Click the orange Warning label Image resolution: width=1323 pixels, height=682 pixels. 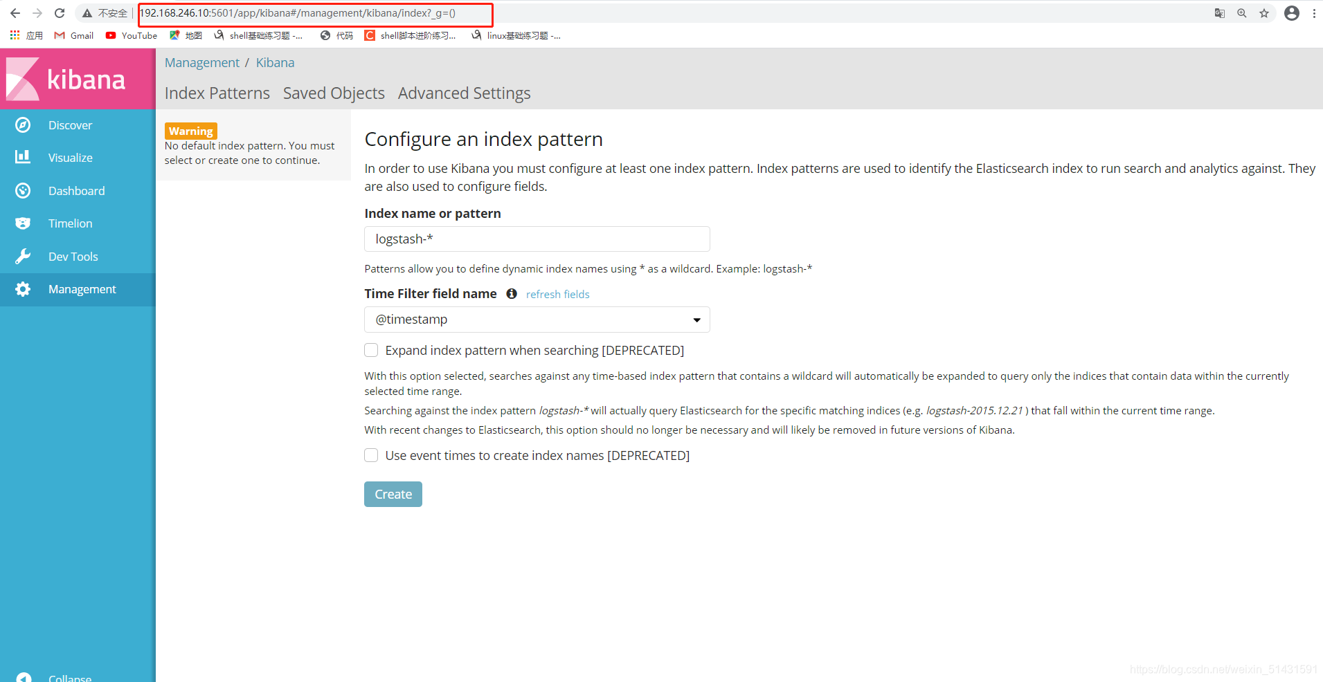pyautogui.click(x=190, y=131)
